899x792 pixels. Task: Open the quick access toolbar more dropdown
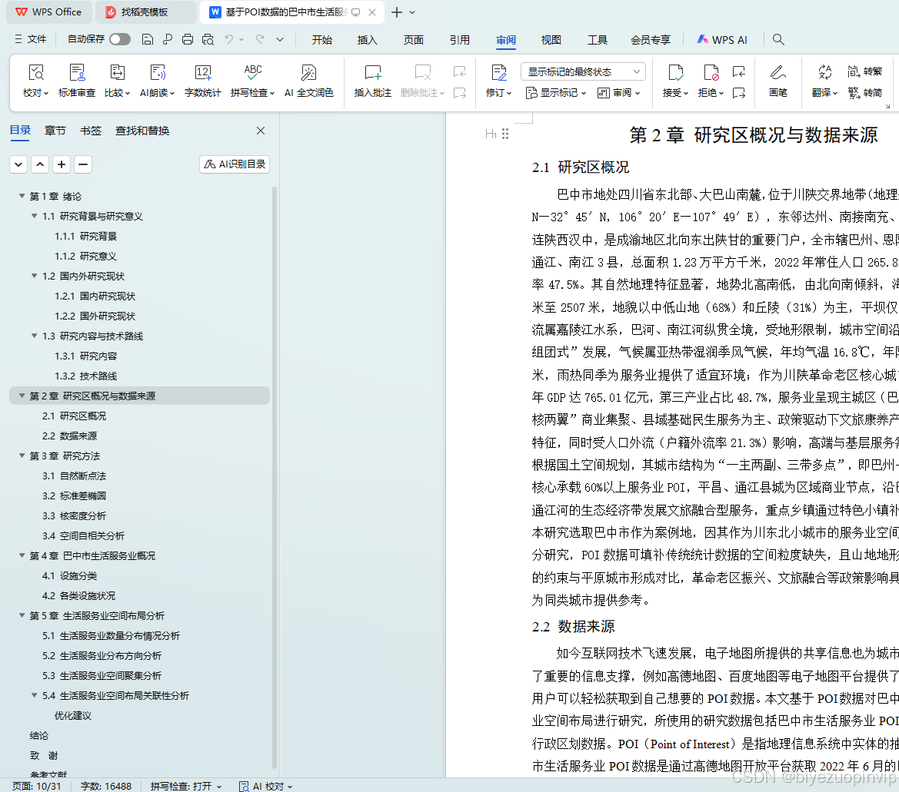(x=280, y=39)
